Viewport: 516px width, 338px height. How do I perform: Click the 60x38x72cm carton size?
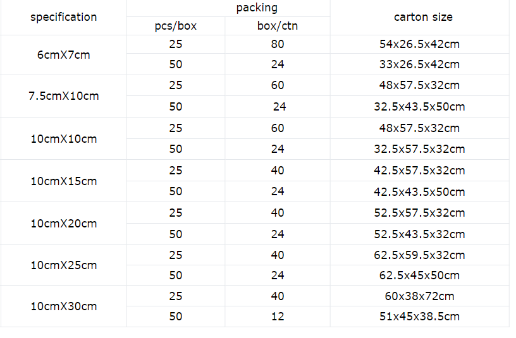coord(419,296)
